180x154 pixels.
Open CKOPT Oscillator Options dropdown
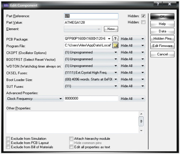click(91, 52)
